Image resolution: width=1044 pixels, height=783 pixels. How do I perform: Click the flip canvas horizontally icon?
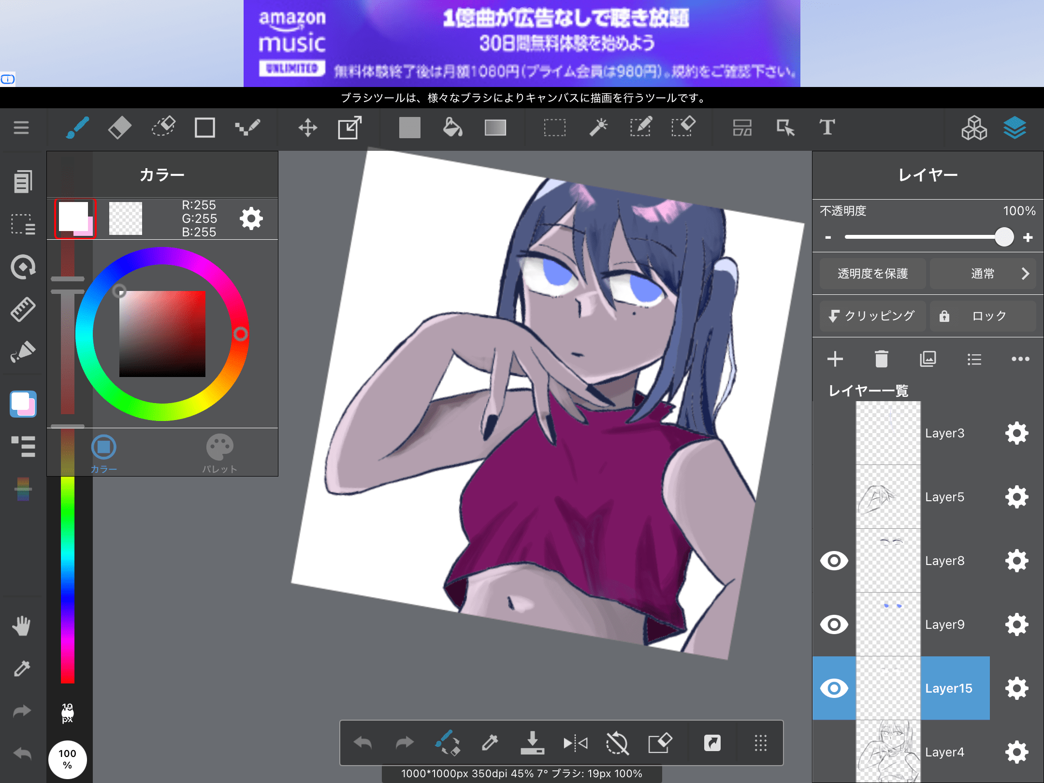pos(575,743)
